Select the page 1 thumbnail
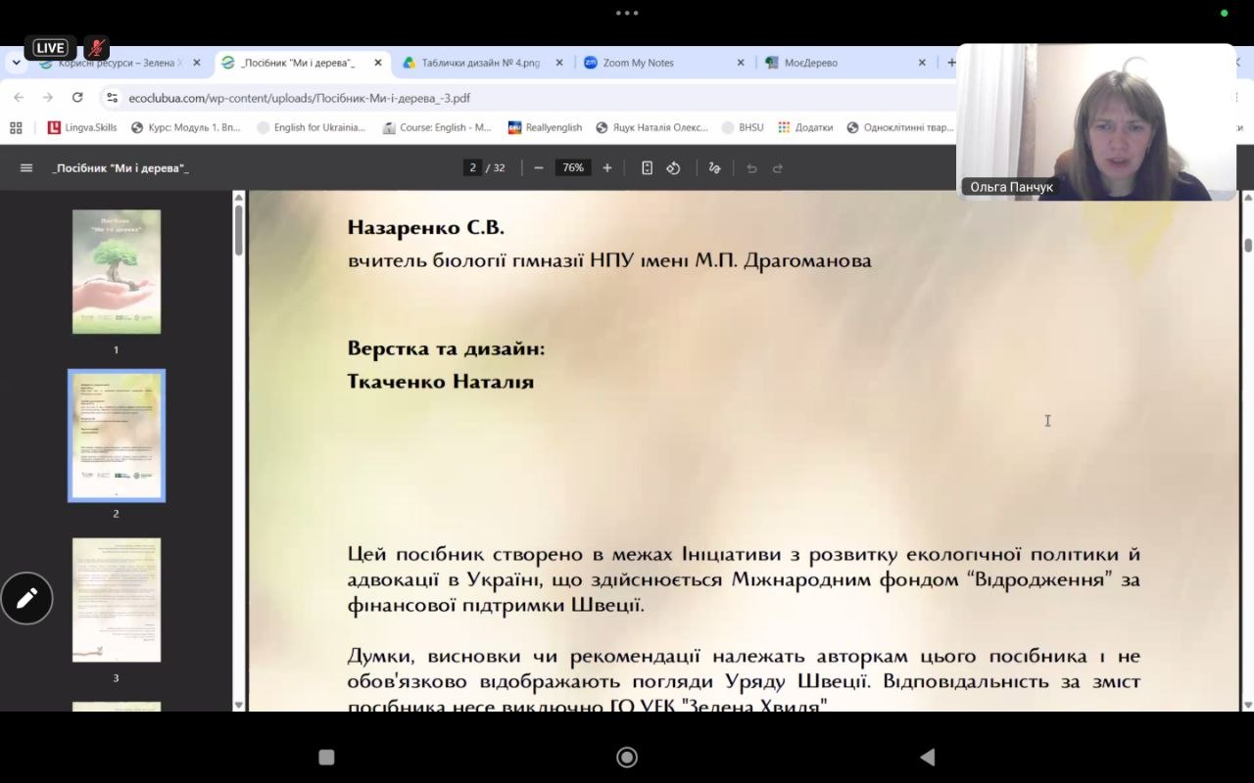1254x783 pixels. pyautogui.click(x=117, y=272)
